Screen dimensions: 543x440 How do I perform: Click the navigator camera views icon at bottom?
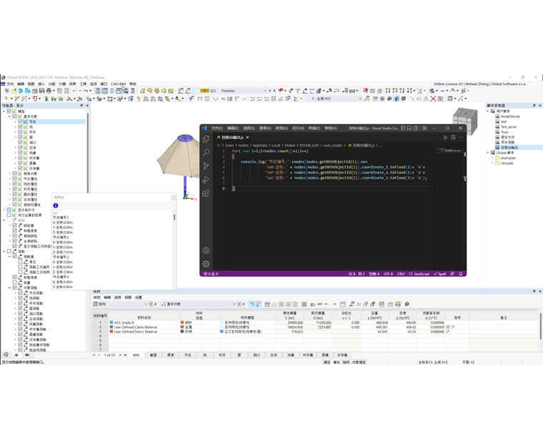(x=27, y=355)
